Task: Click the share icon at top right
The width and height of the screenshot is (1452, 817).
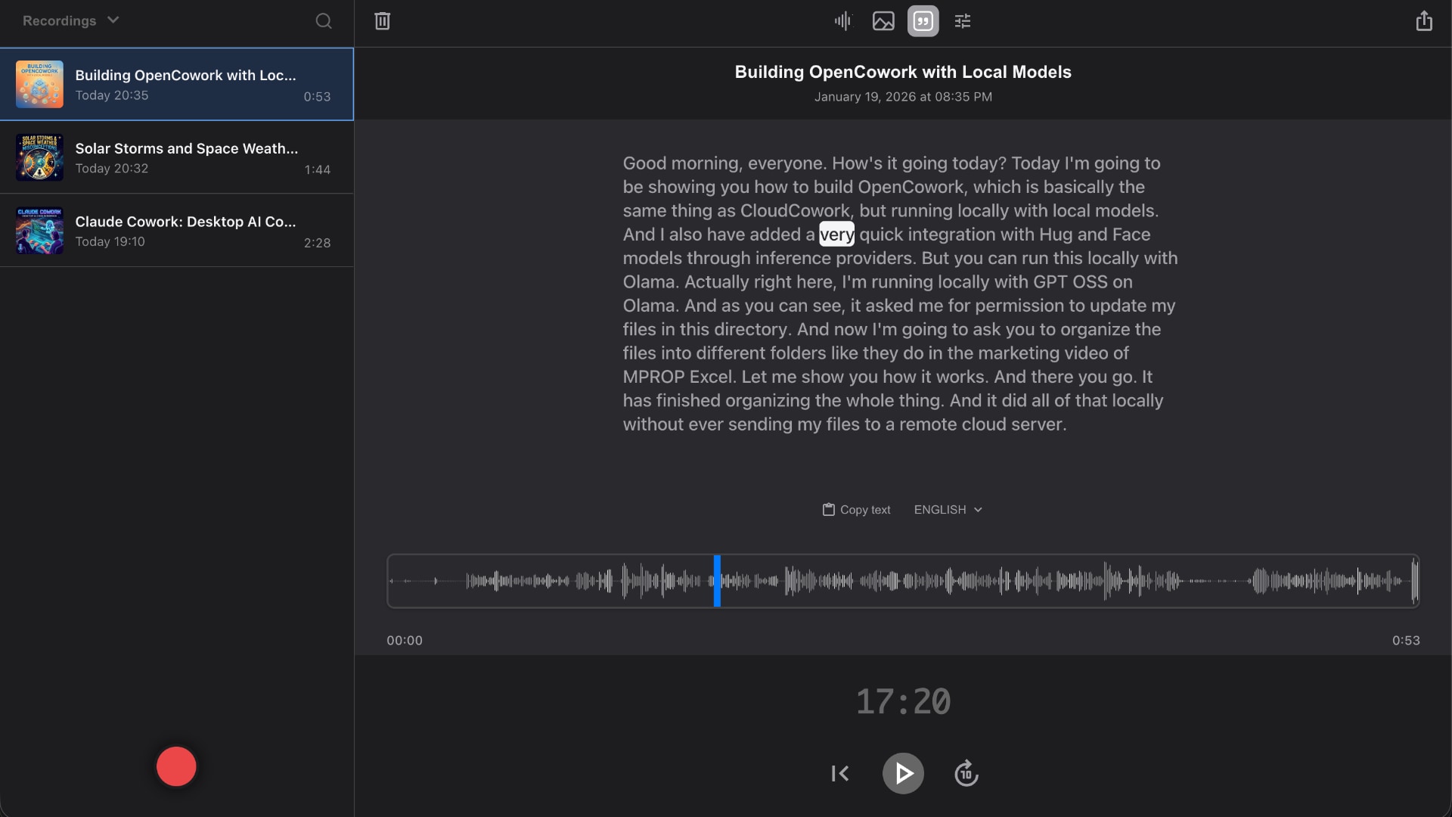Action: (x=1424, y=21)
